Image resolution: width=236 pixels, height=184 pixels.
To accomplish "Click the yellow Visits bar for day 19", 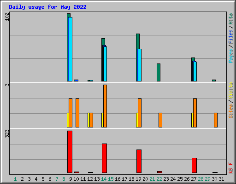I will point(137,120).
